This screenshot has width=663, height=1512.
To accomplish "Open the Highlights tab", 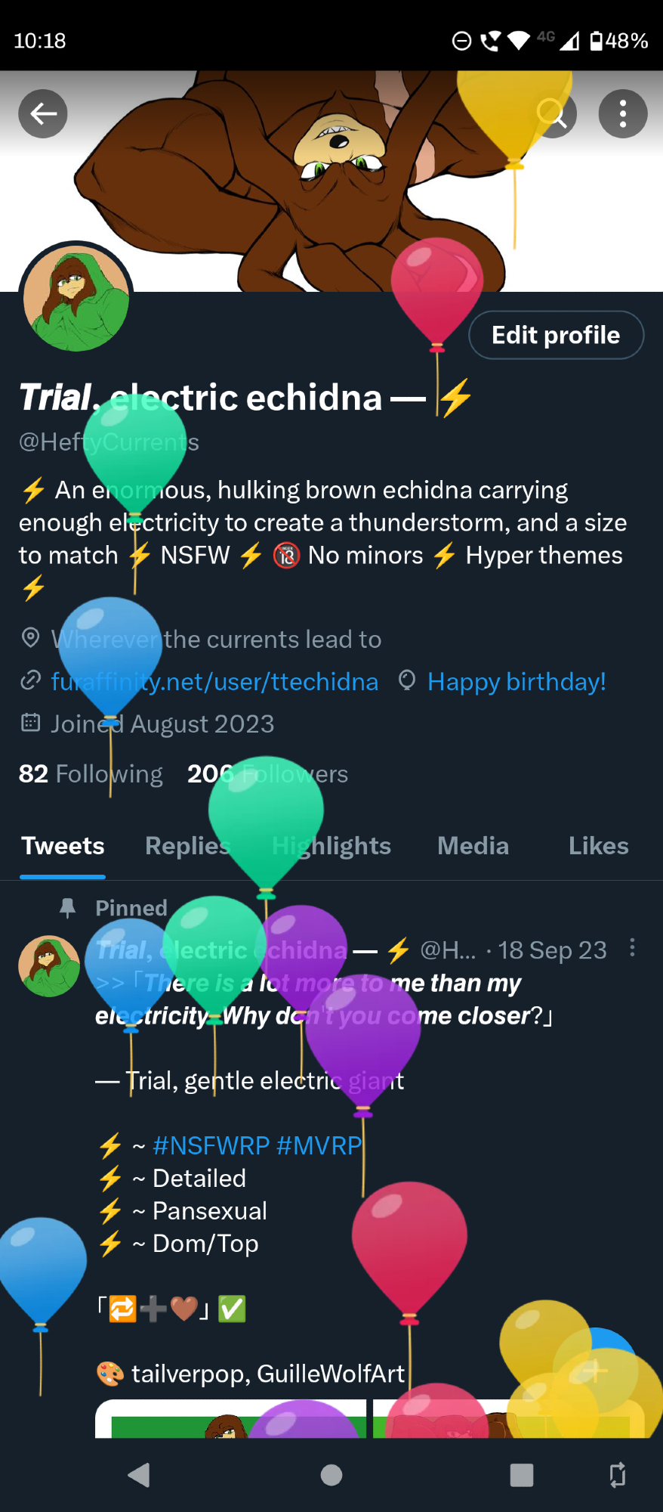I will (331, 846).
